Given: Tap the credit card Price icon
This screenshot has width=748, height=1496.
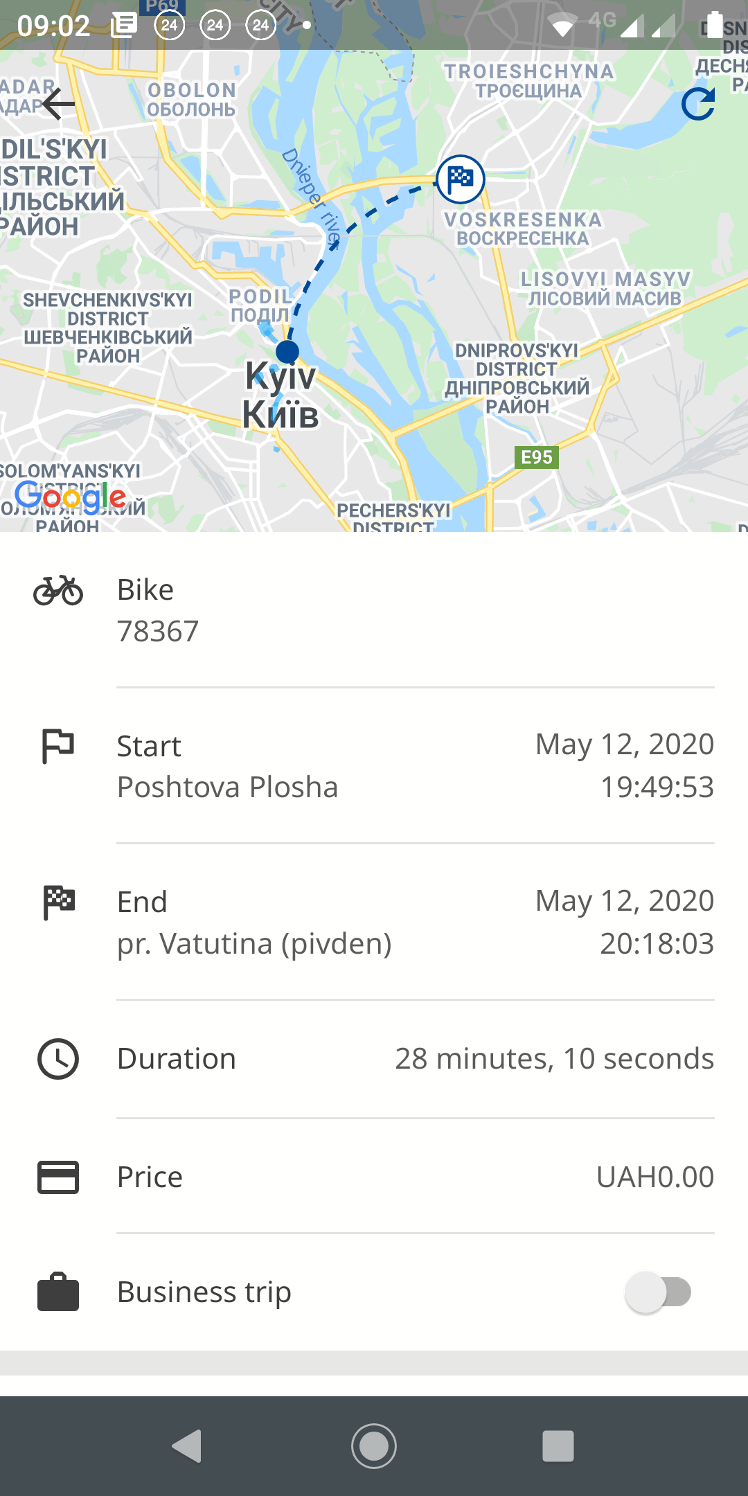Looking at the screenshot, I should coord(58,1177).
